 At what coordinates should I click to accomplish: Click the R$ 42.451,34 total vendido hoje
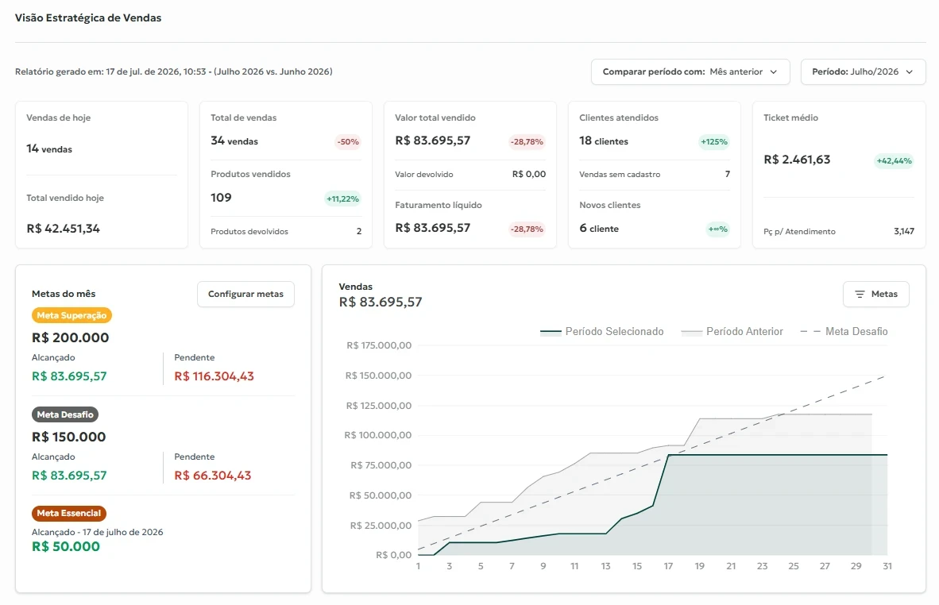click(63, 229)
